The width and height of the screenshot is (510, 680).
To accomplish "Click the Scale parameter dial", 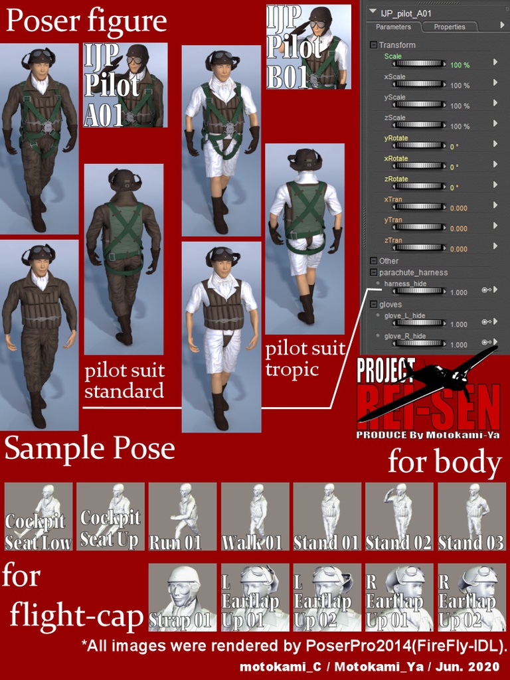I will point(420,64).
